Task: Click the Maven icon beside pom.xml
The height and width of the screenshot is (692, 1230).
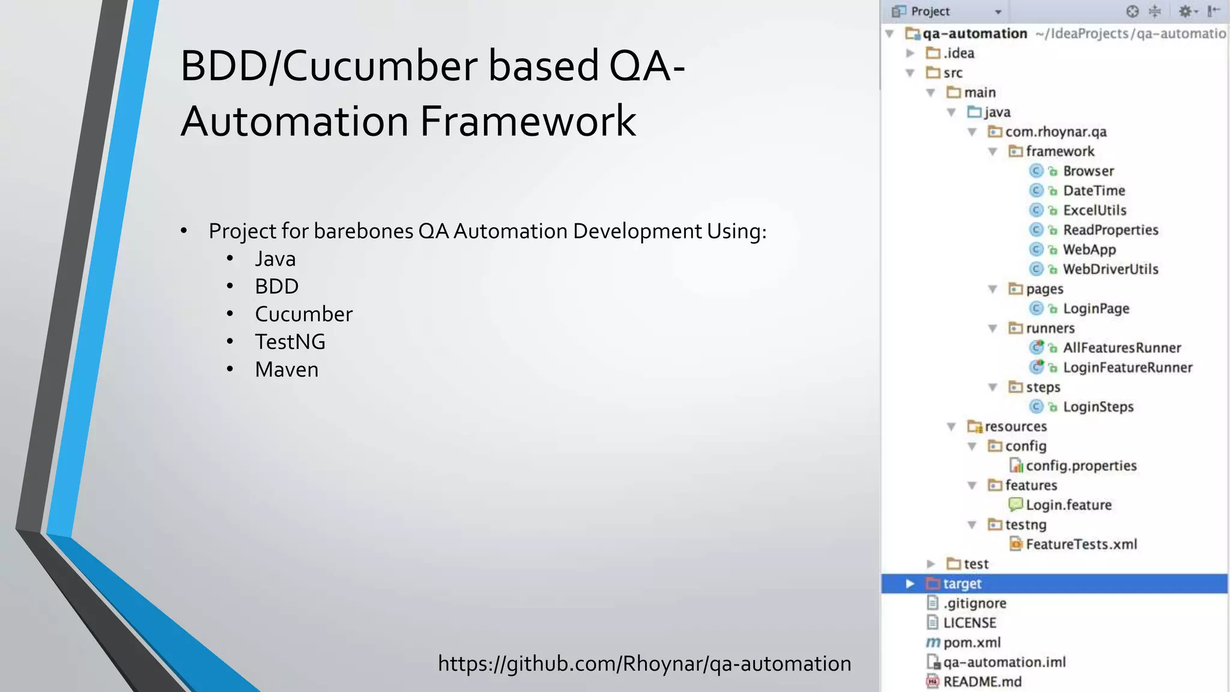Action: (933, 643)
